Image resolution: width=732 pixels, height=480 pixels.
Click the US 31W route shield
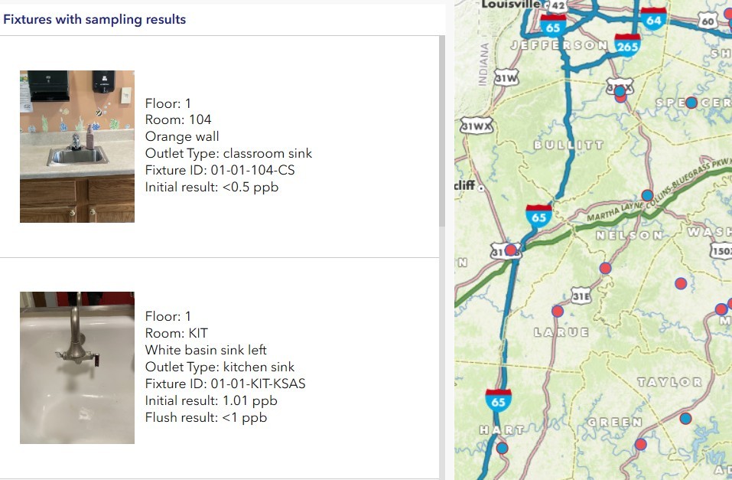[x=506, y=78]
